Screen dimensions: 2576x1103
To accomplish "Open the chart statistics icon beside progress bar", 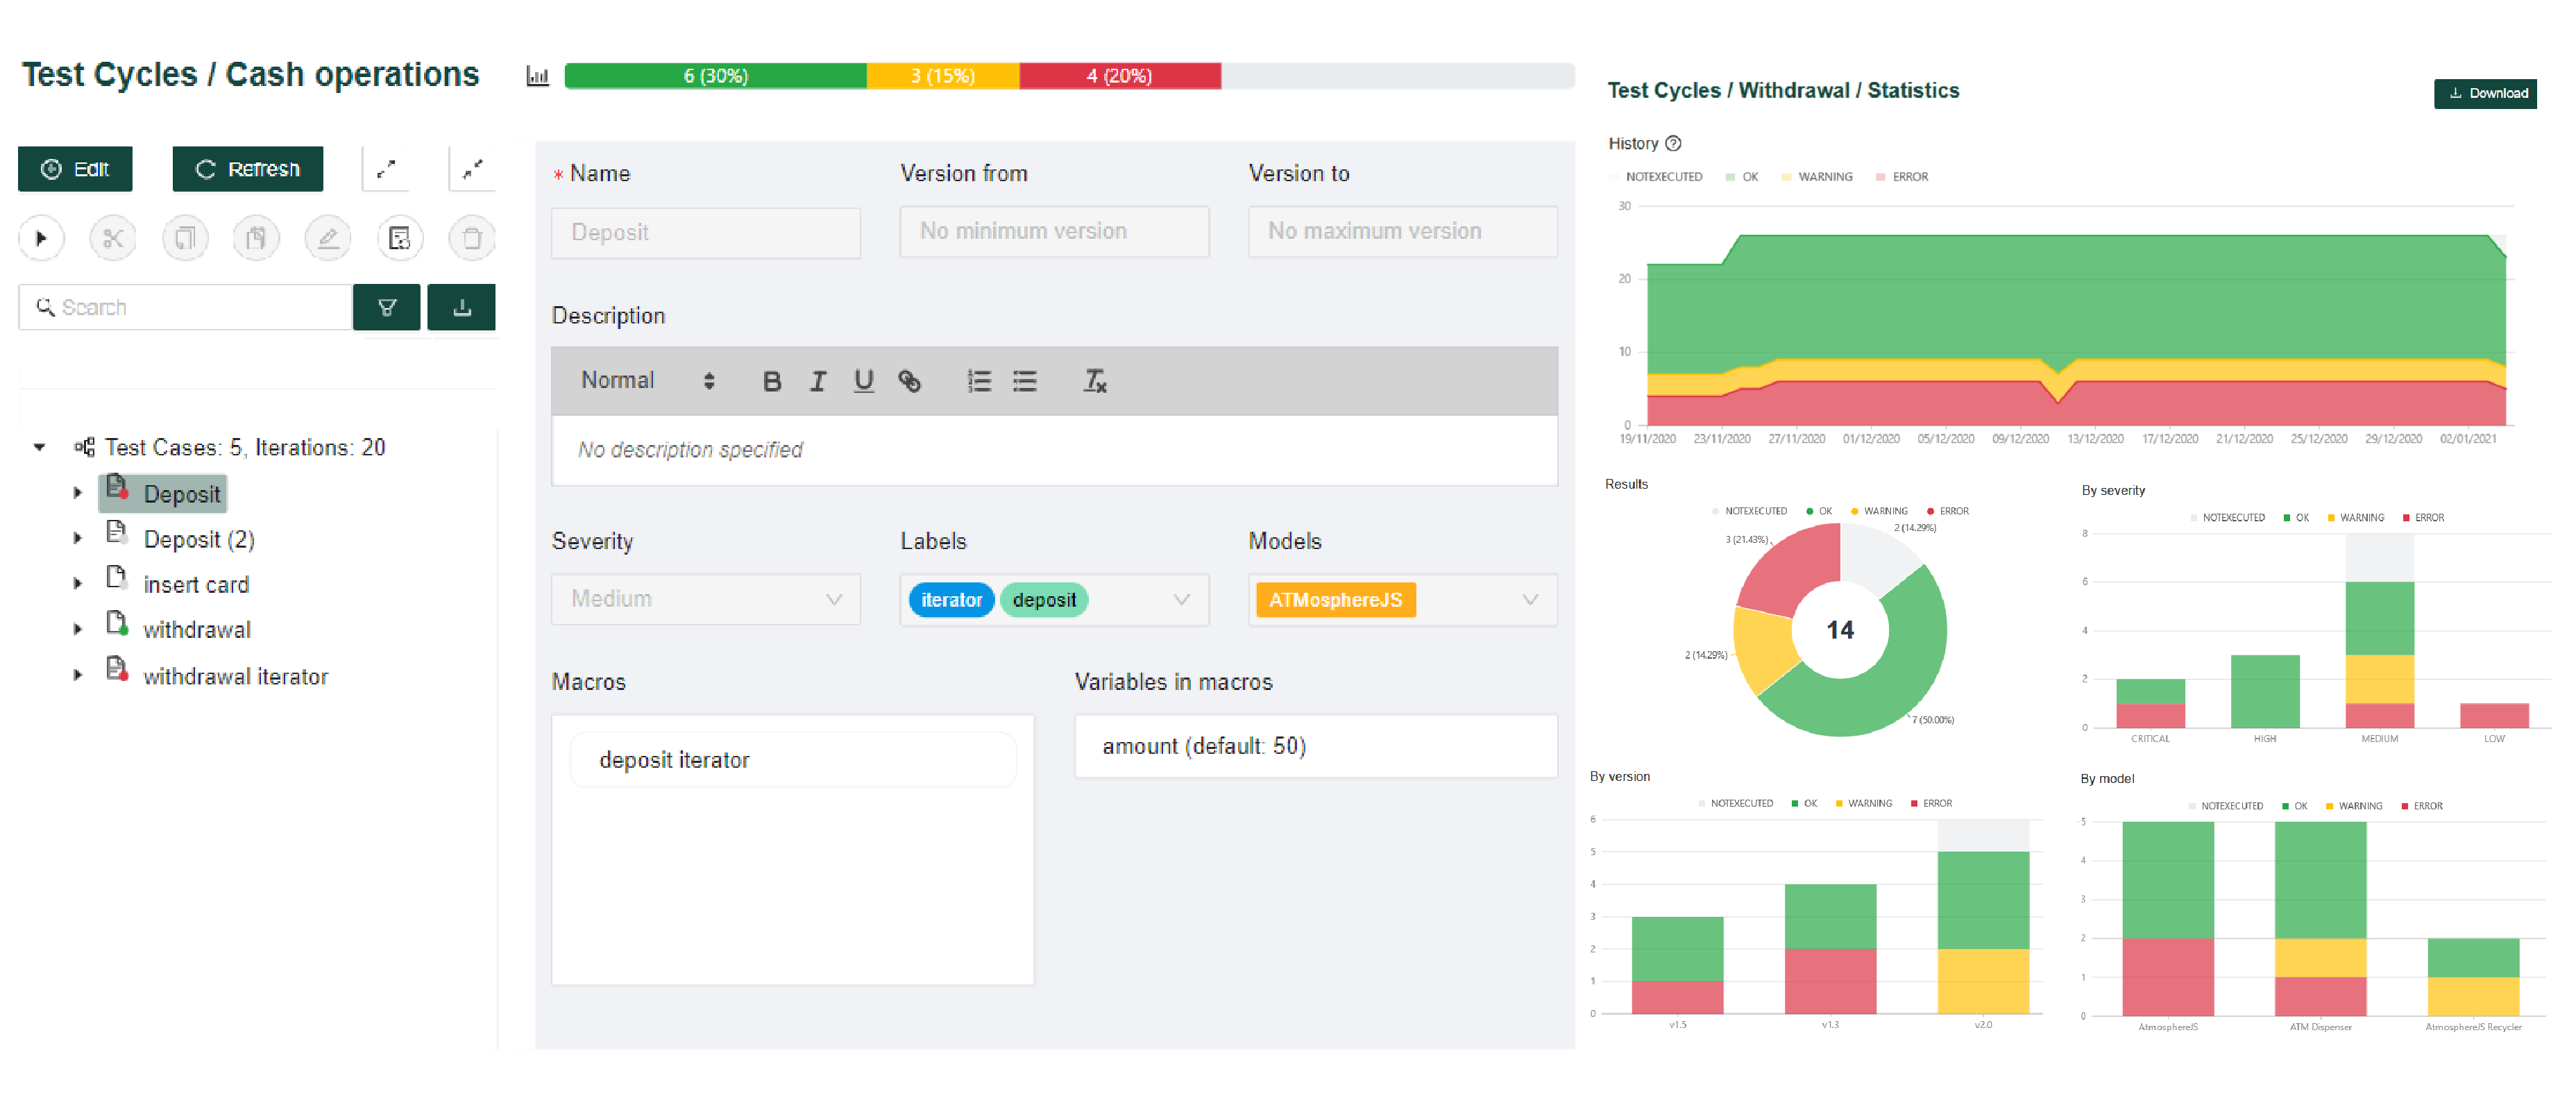I will [x=538, y=76].
